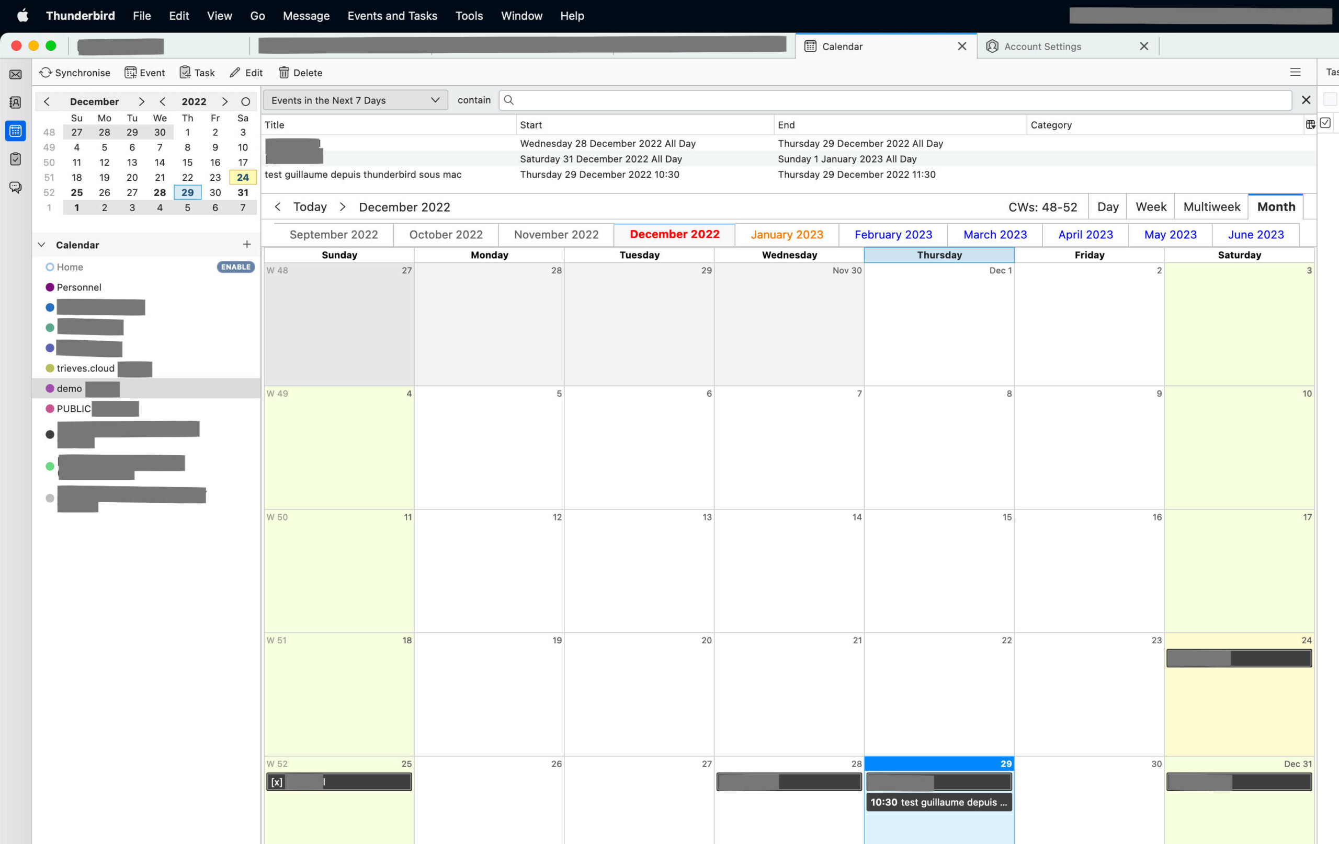Sort events by Title column

(389, 125)
